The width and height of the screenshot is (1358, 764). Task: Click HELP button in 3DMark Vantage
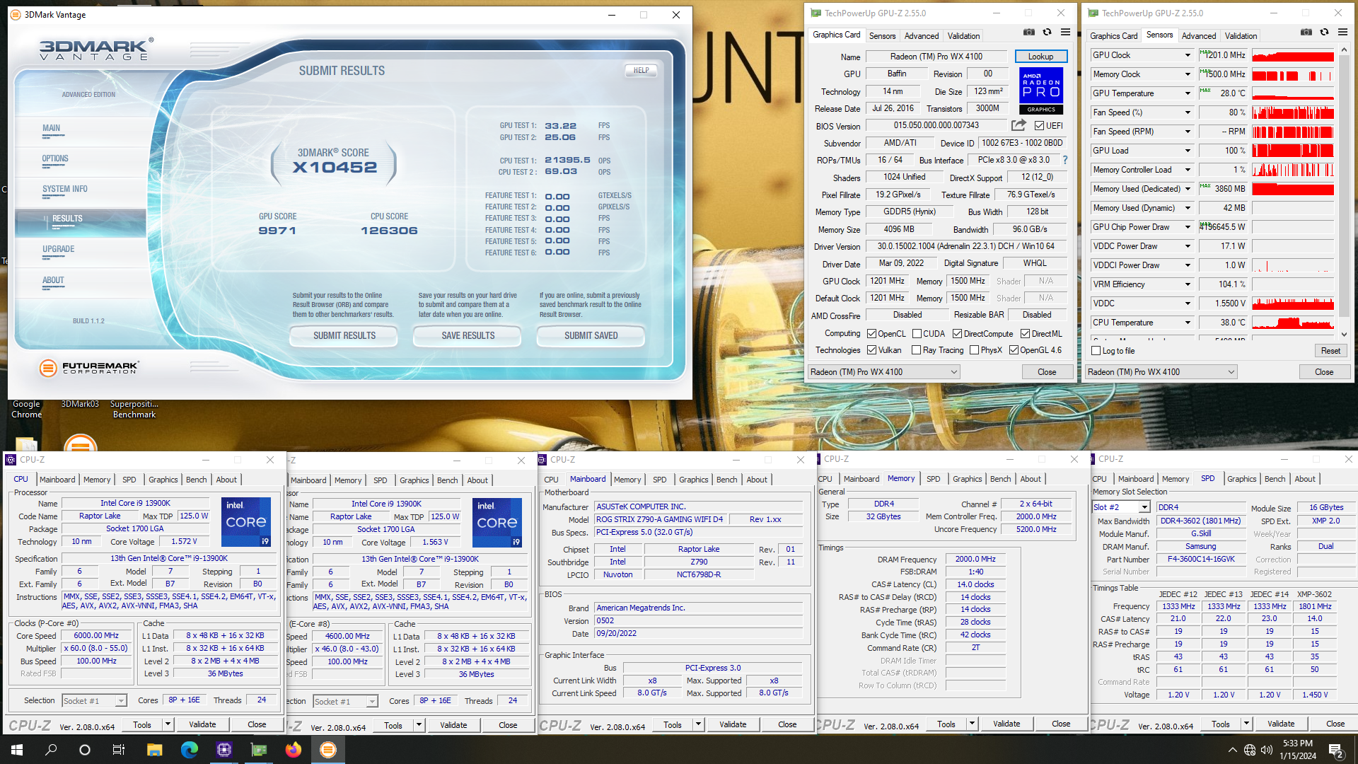641,71
